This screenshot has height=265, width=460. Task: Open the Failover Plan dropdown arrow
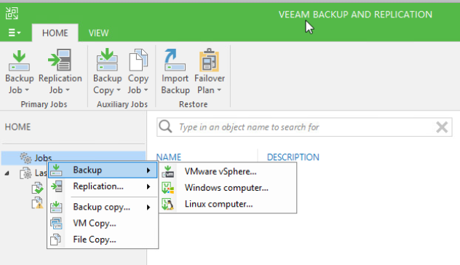click(219, 90)
